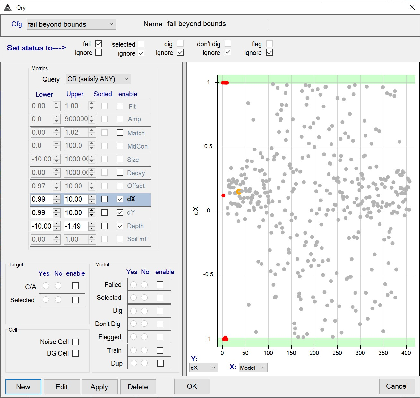The width and height of the screenshot is (420, 398).
Task: Enable the Target Selected filter checkbox
Action: [75, 300]
